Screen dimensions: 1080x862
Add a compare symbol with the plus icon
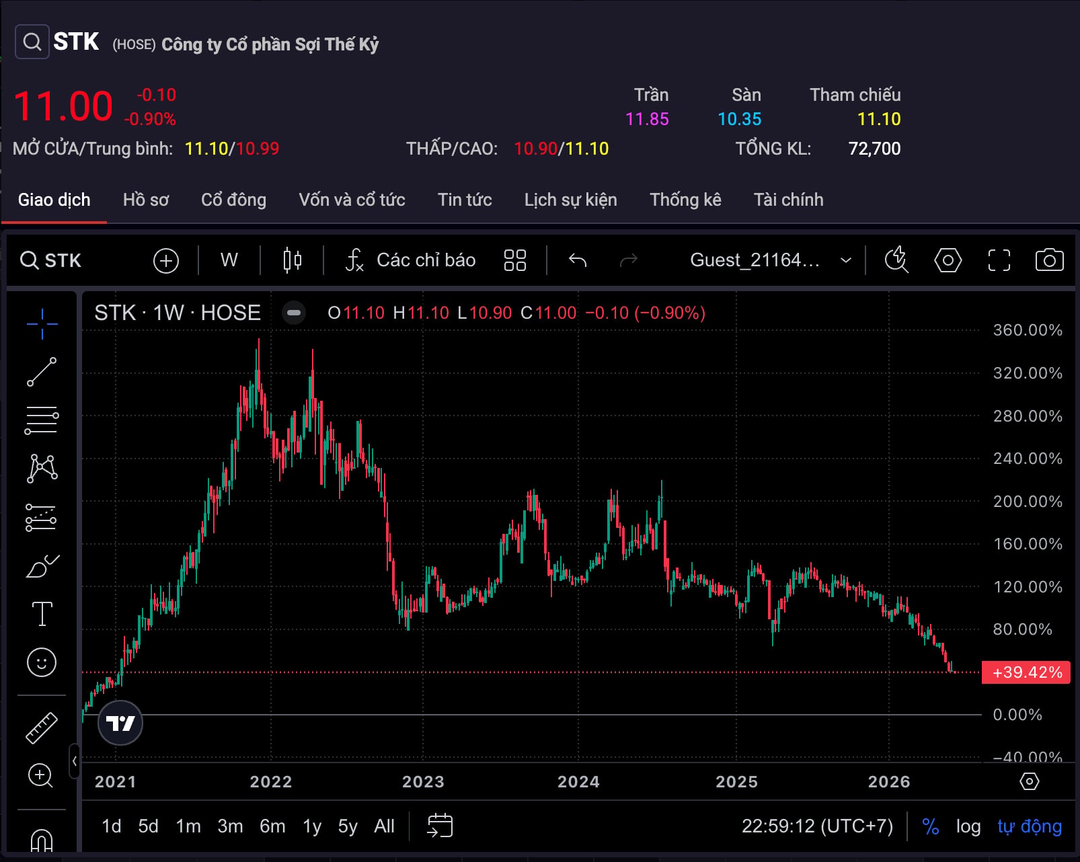point(166,260)
